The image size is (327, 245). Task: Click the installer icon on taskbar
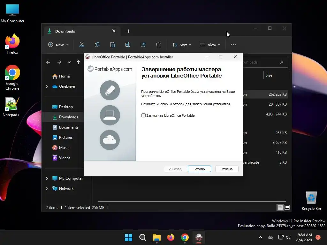[x=199, y=237]
